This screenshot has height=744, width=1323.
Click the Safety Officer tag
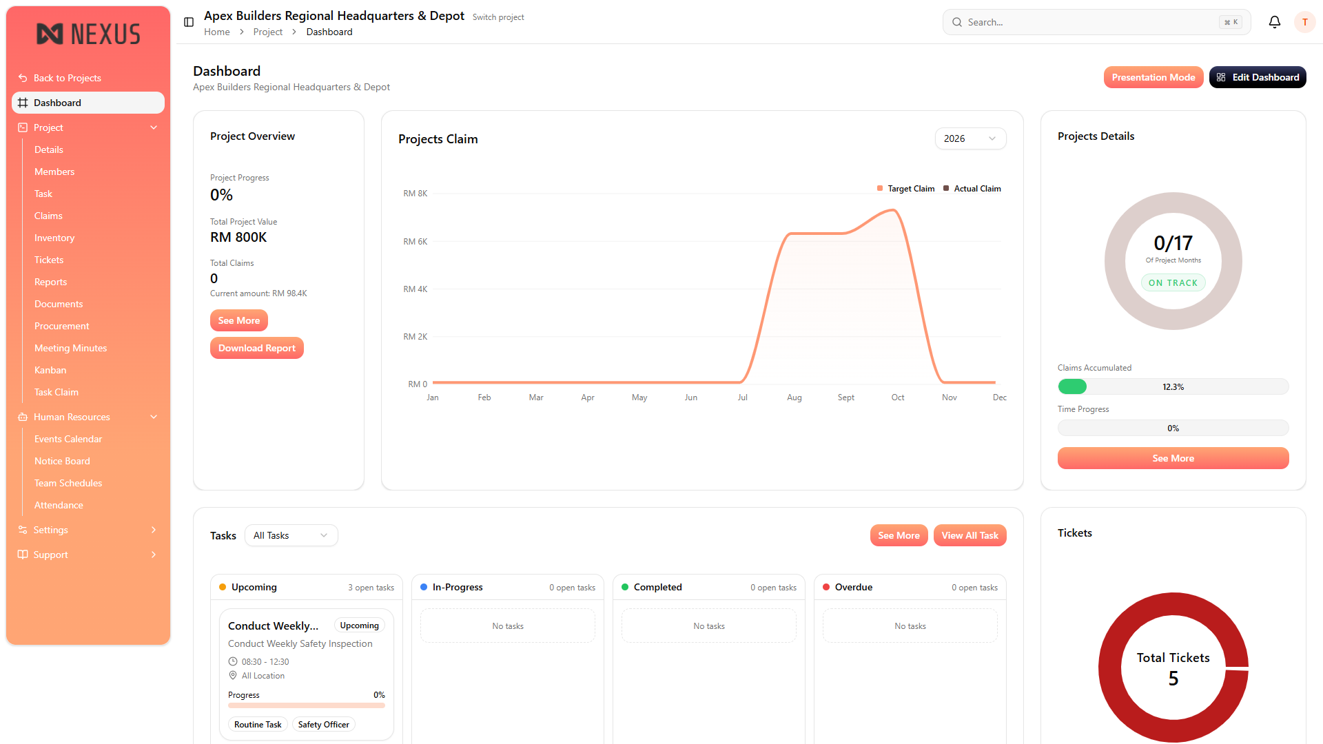tap(323, 724)
